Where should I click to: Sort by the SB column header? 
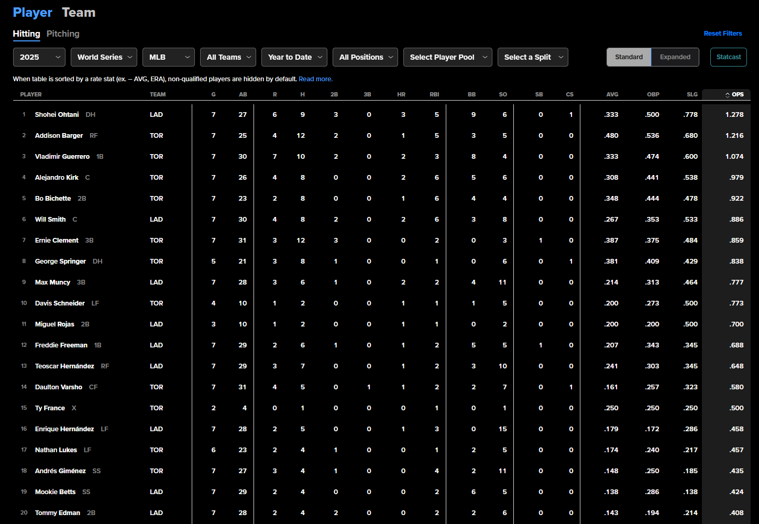click(539, 95)
